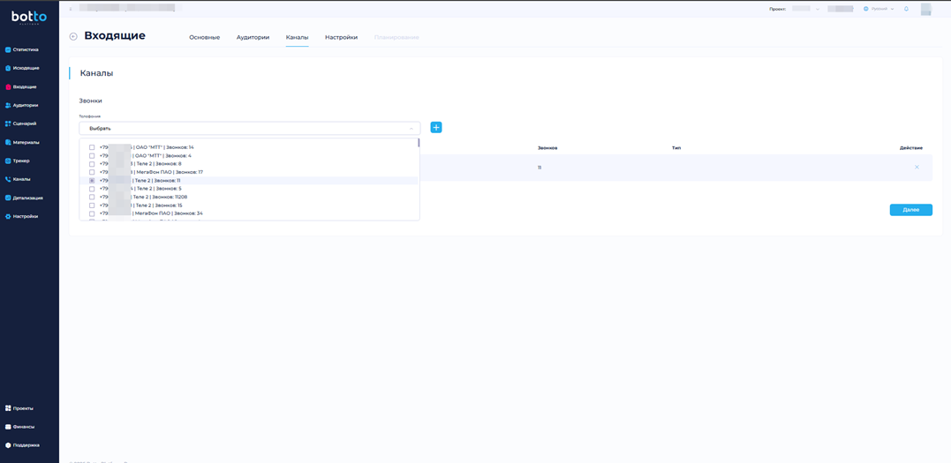Collapse the Выбрать telephony dropdown

[411, 129]
